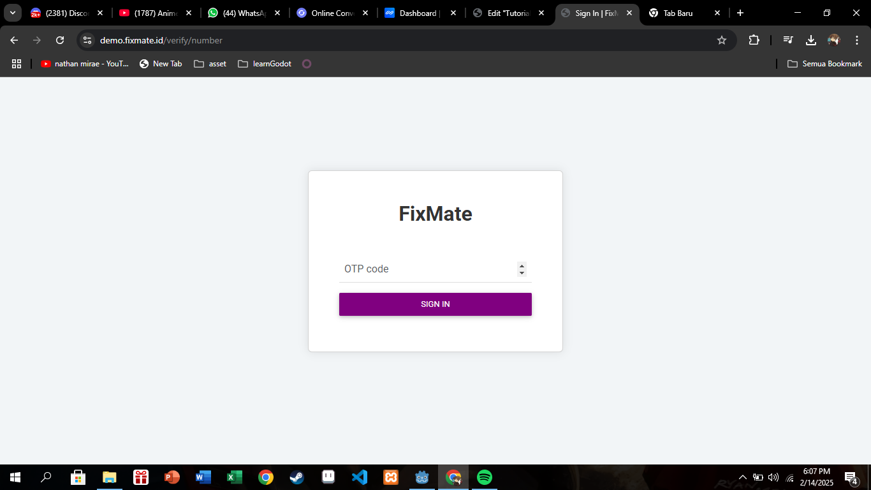Open the nathan mirae YouTube bookmark
The height and width of the screenshot is (490, 871).
pyautogui.click(x=85, y=64)
